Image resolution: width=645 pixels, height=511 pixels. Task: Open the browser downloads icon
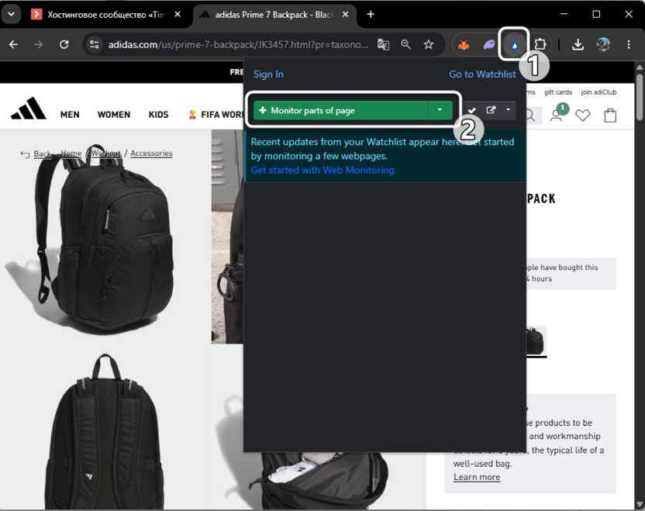click(x=578, y=44)
